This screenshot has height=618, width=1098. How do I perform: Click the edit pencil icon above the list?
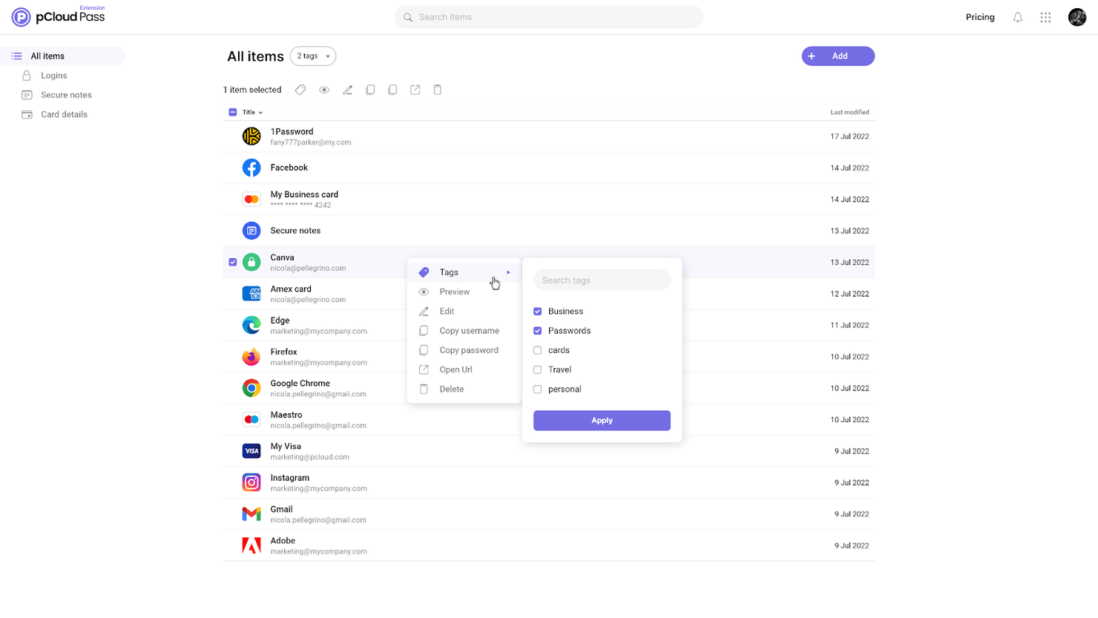pos(347,89)
